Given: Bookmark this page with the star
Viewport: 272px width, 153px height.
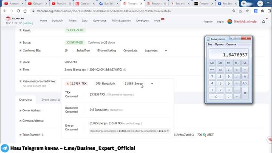Looking at the screenshot, I should point(247,11).
